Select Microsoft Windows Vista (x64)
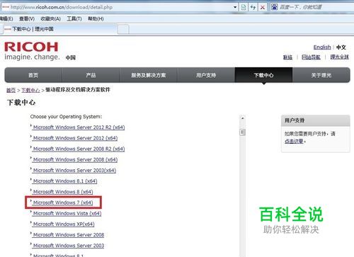This screenshot has width=354, height=257. [x=67, y=213]
